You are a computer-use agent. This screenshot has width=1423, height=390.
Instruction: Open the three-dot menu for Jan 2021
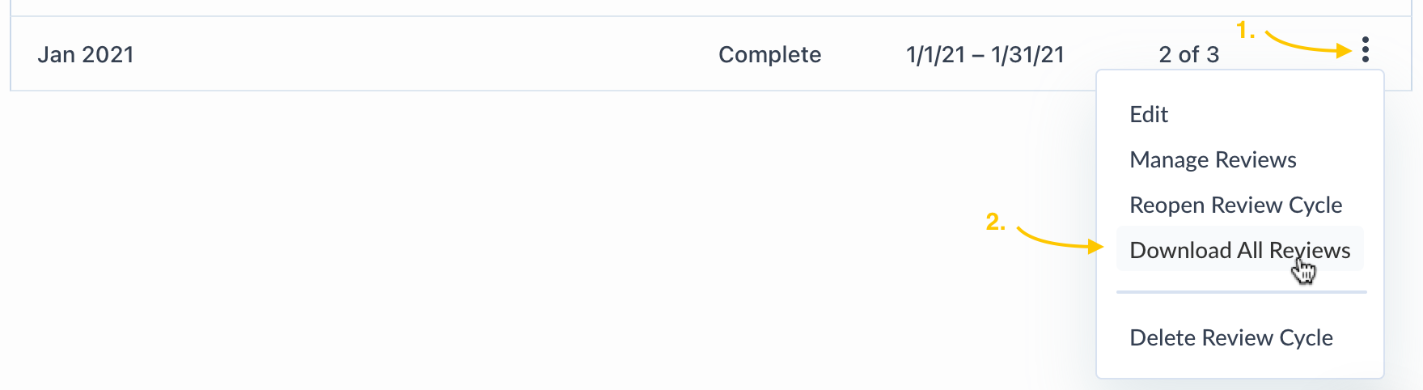(1365, 50)
